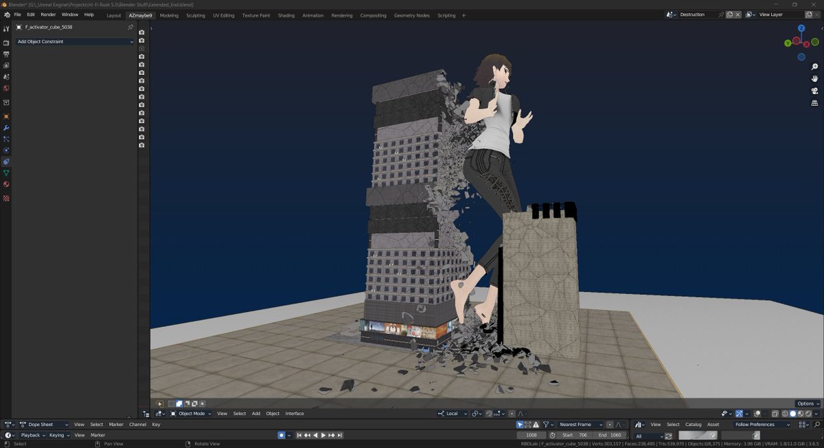Open the Local transform orientation dropdown

click(x=453, y=414)
